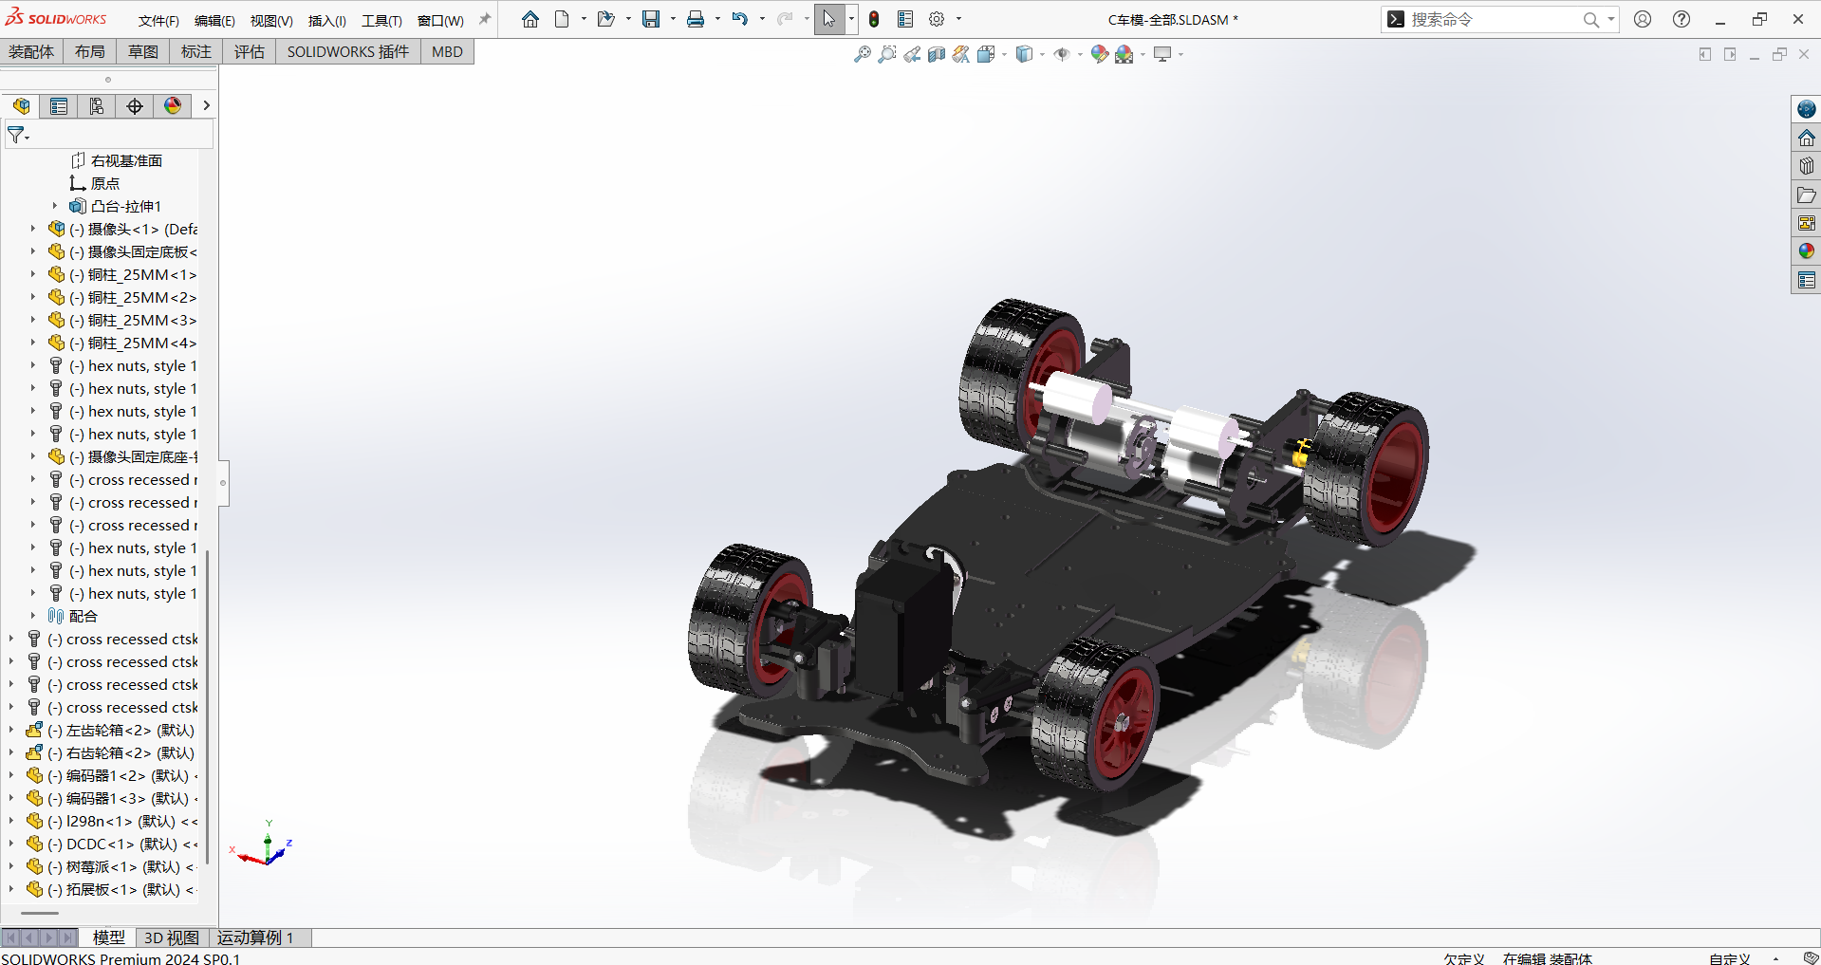Image resolution: width=1821 pixels, height=965 pixels.
Task: Toggle the Section View tool
Action: tap(937, 54)
